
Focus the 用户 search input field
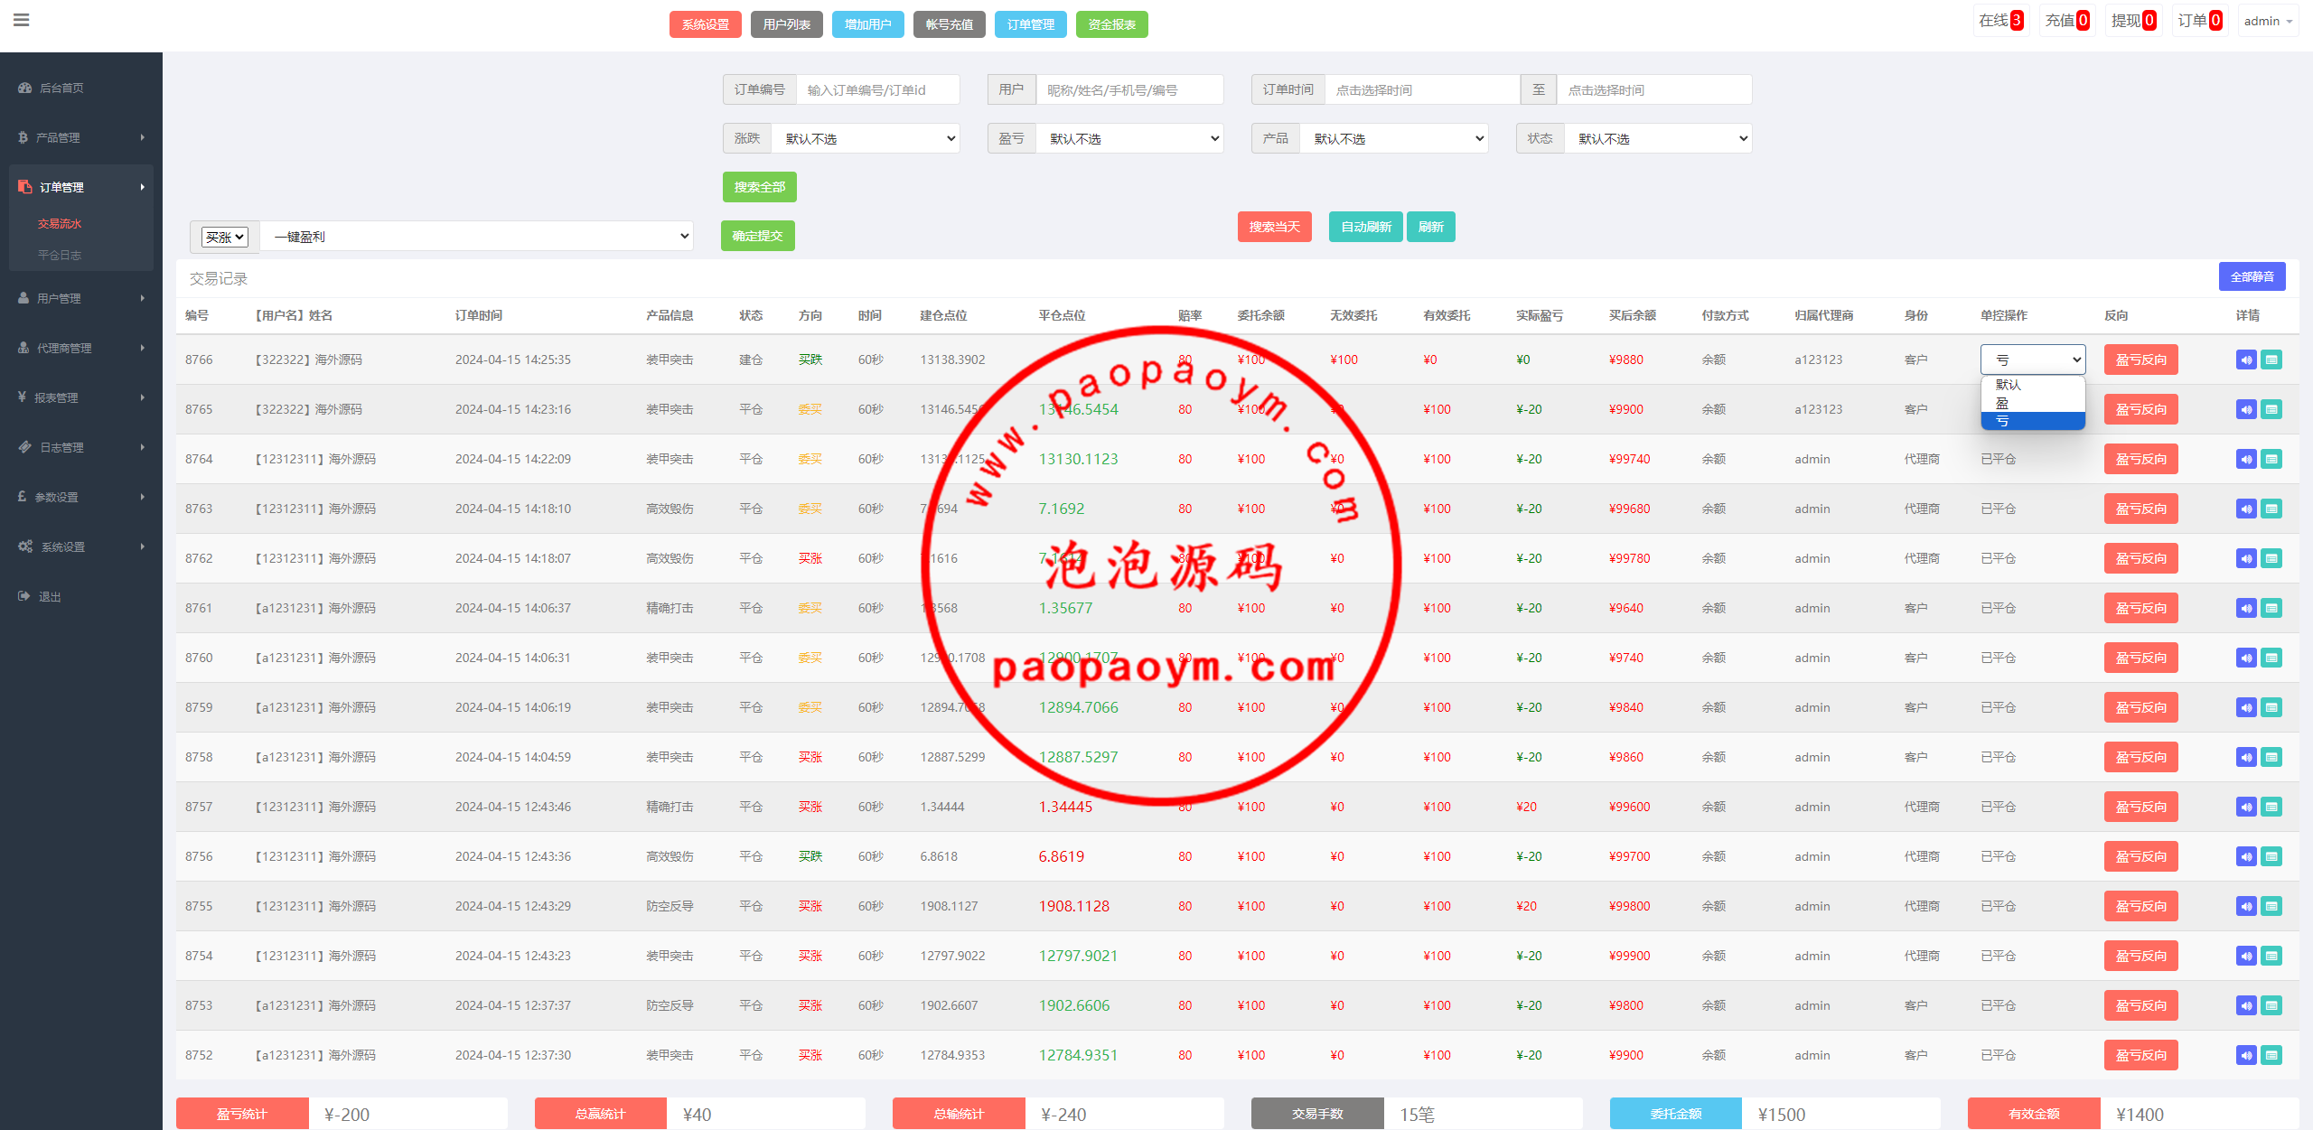tap(1129, 89)
